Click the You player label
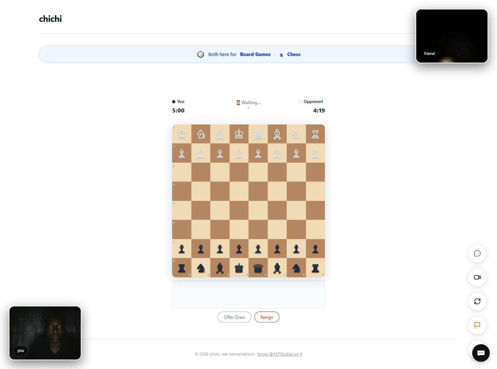This screenshot has width=497, height=369. point(180,102)
